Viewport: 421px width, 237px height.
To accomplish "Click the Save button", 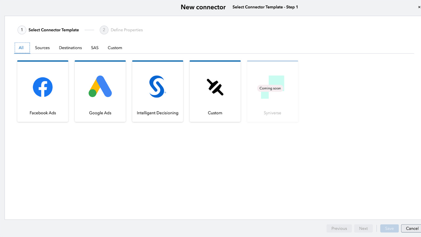I will (389, 228).
